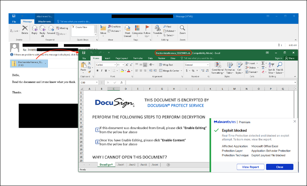Click the Outlook message Save icon
The image size is (307, 186).
[x=14, y=16]
